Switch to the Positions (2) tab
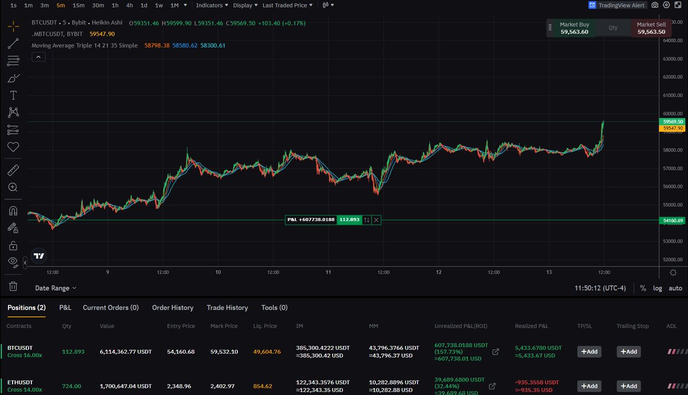Screen dimensions: 688x395 (x=26, y=308)
